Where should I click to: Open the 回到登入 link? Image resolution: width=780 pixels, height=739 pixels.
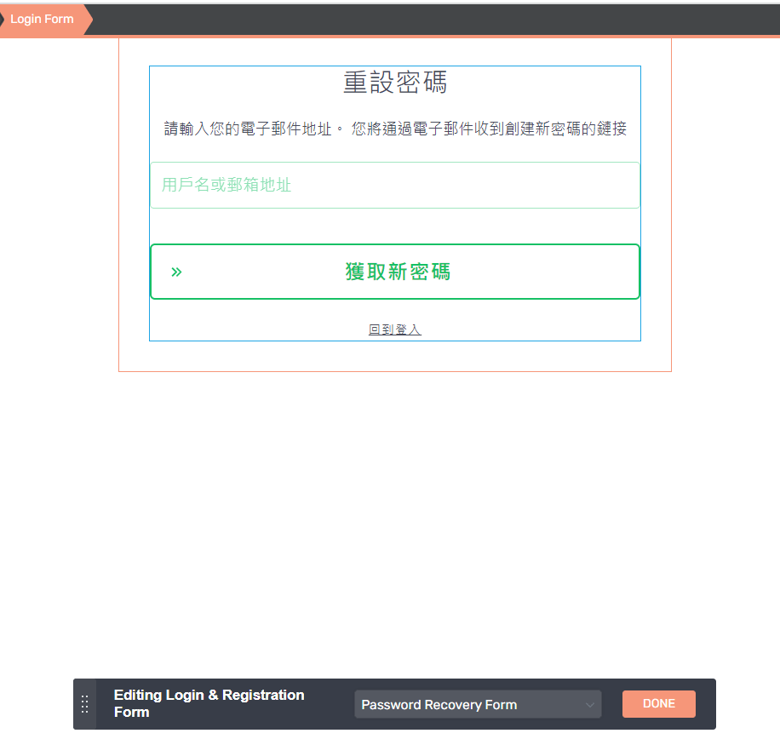point(395,329)
